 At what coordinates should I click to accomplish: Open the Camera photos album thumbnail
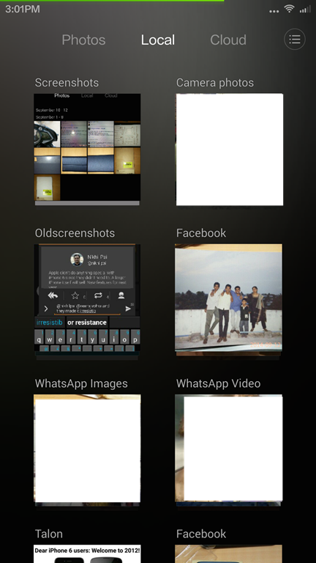[229, 150]
